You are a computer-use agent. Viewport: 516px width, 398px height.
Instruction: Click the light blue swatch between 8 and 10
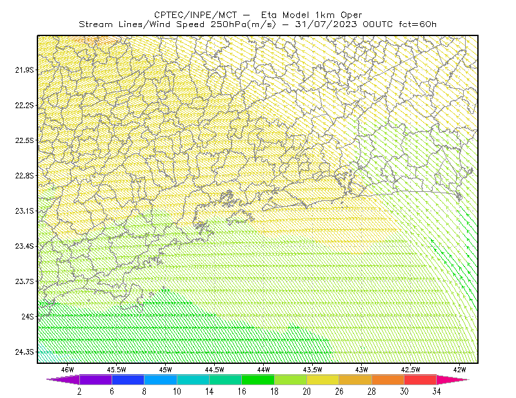(161, 379)
